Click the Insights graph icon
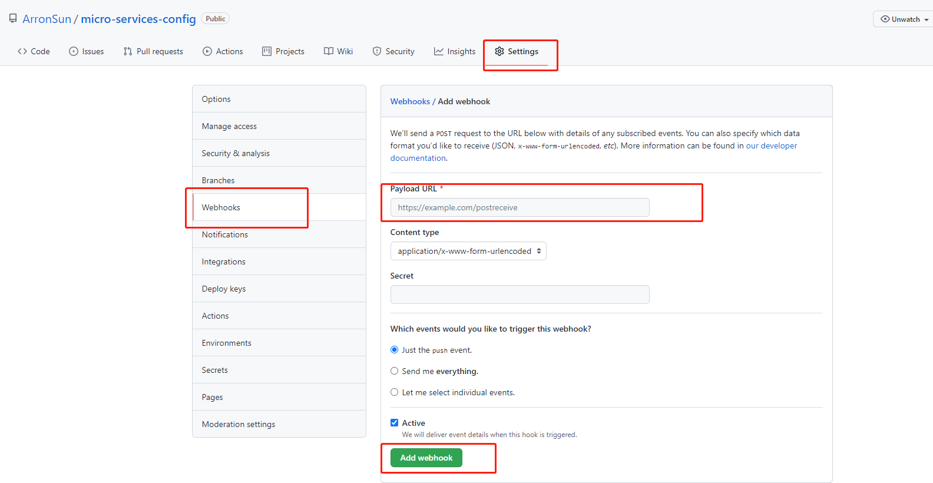 [x=439, y=51]
